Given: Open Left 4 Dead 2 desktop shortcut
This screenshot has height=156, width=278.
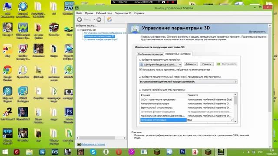Looking at the screenshot, I should point(7,114).
